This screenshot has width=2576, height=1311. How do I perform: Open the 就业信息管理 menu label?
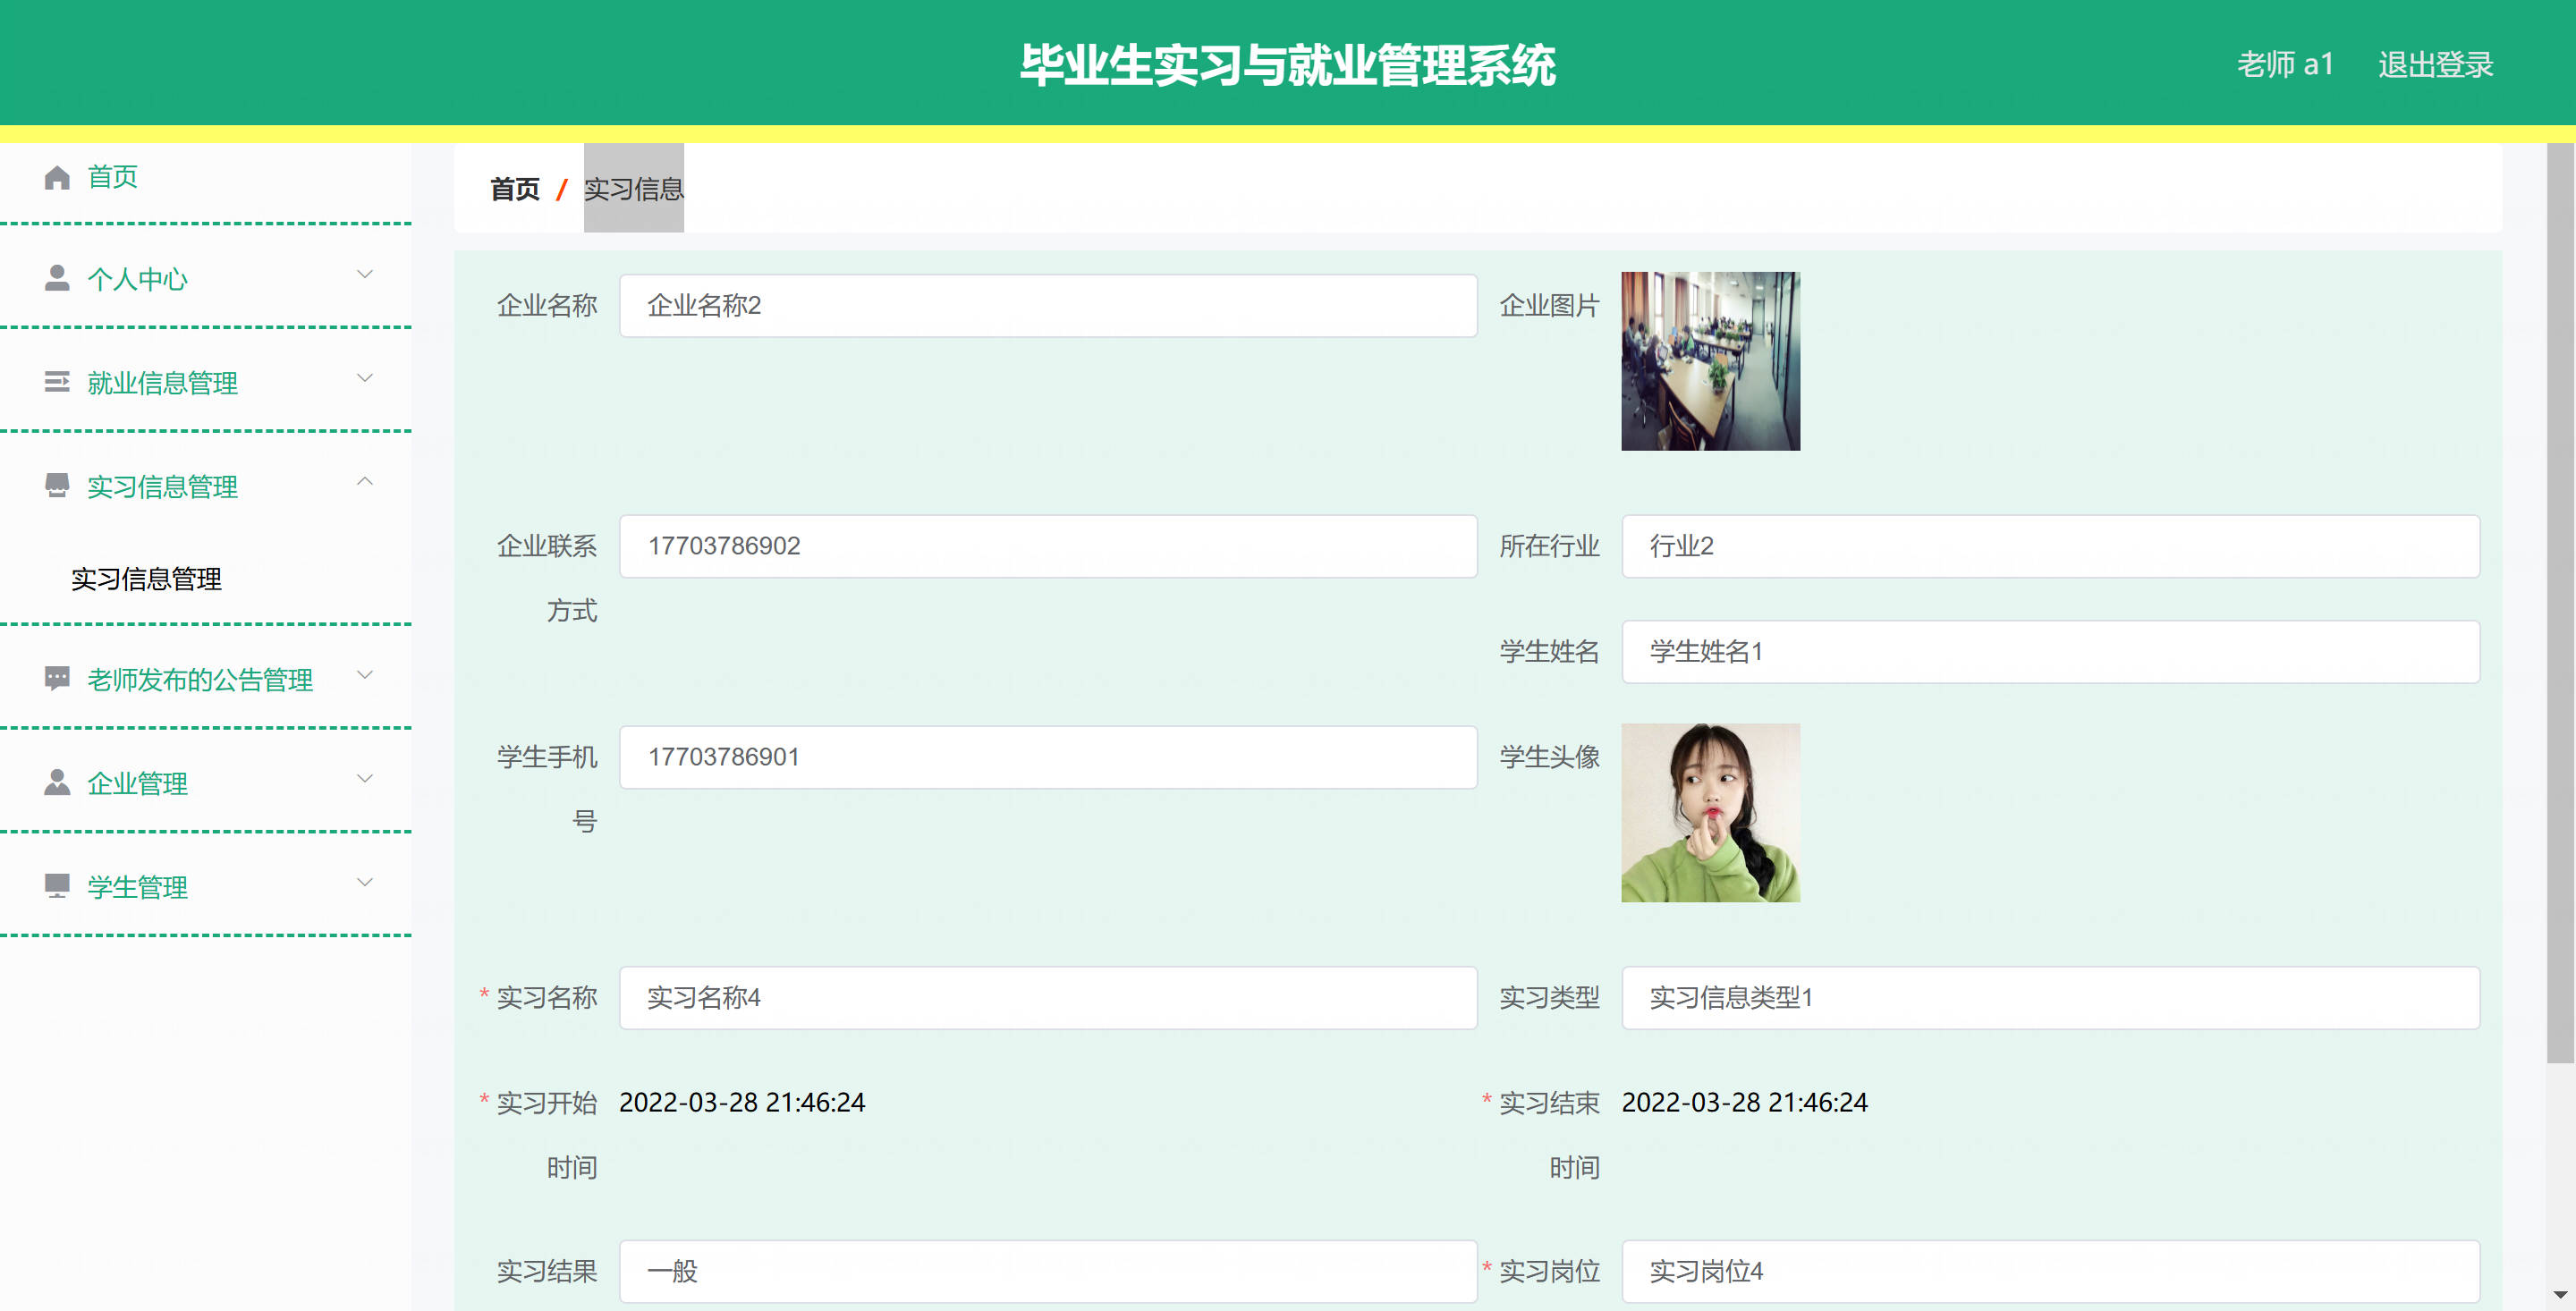coord(162,383)
